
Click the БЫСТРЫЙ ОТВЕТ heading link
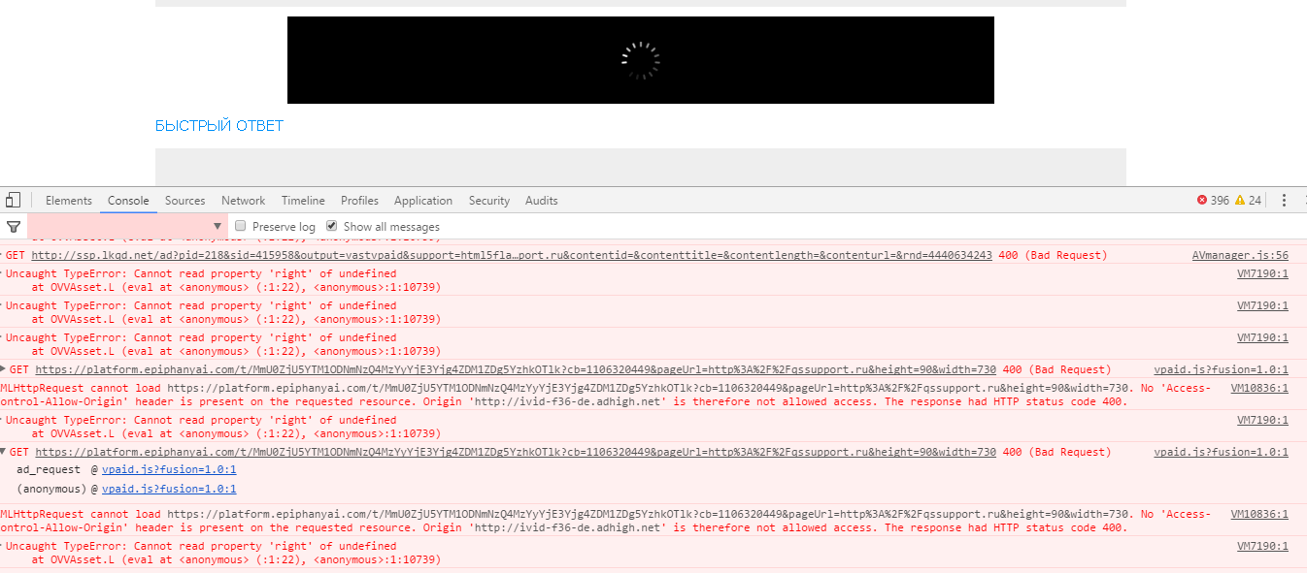[x=219, y=126]
